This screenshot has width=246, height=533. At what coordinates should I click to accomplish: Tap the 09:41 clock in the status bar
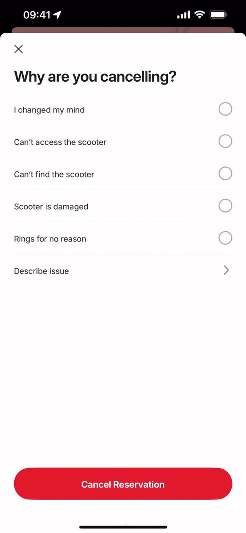pyautogui.click(x=37, y=15)
